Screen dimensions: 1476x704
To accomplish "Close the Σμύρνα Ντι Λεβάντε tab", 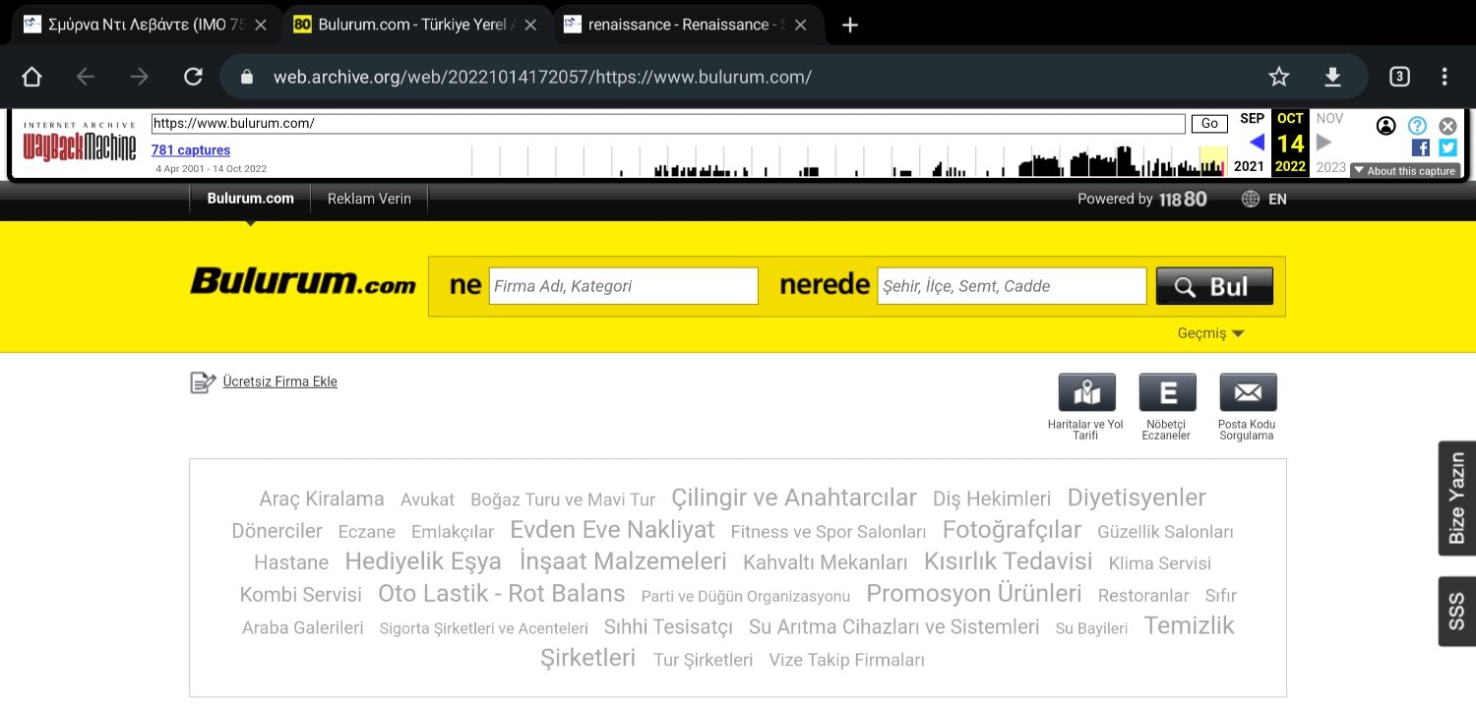I will tap(261, 26).
